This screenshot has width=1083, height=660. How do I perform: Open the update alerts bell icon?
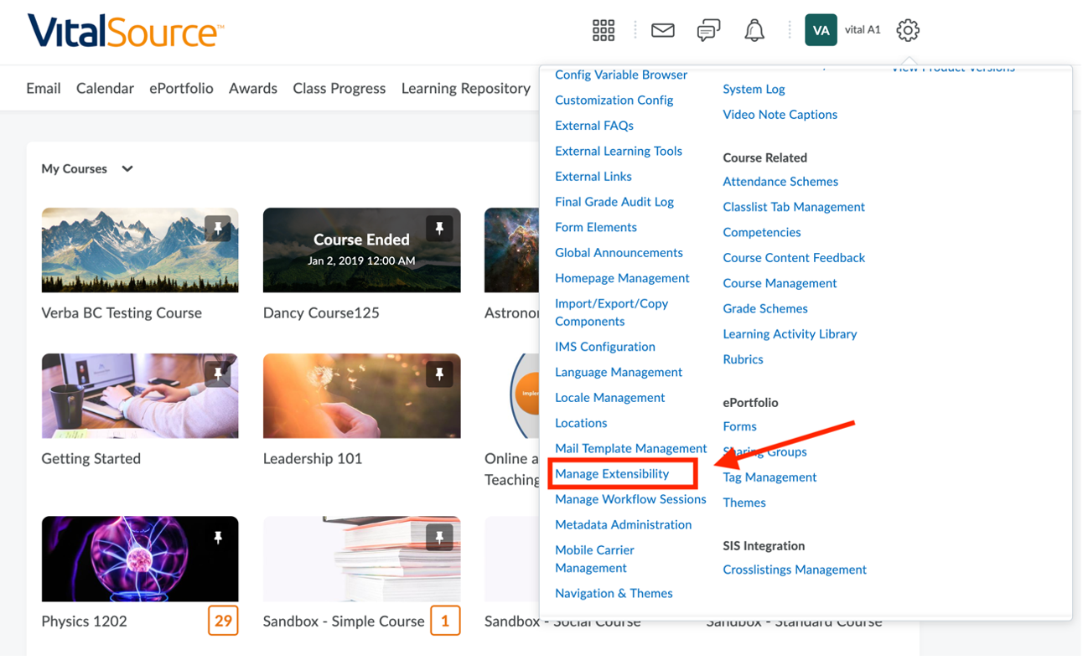[754, 30]
